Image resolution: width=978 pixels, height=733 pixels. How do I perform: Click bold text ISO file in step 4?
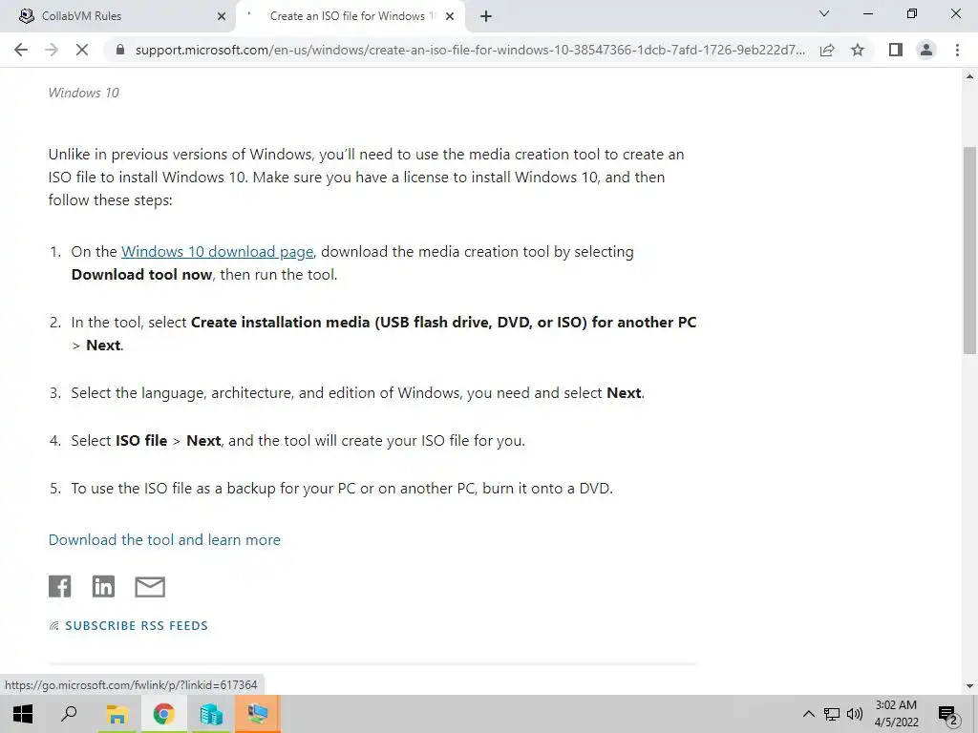pos(141,441)
